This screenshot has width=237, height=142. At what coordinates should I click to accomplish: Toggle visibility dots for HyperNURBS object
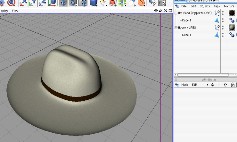(x=223, y=28)
